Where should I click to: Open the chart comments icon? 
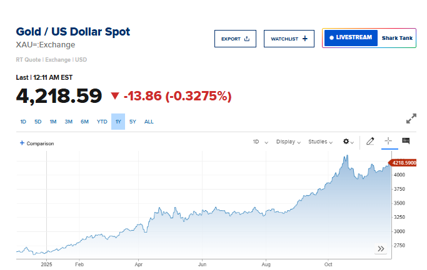pos(406,142)
